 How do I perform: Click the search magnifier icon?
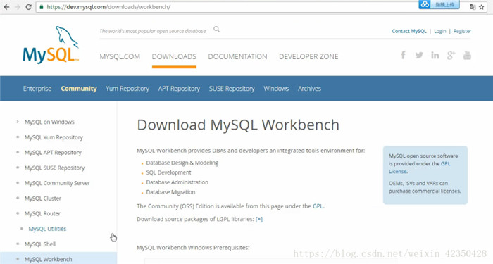click(217, 30)
